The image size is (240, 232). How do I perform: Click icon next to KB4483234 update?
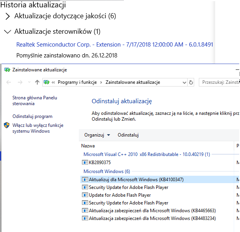point(85,218)
